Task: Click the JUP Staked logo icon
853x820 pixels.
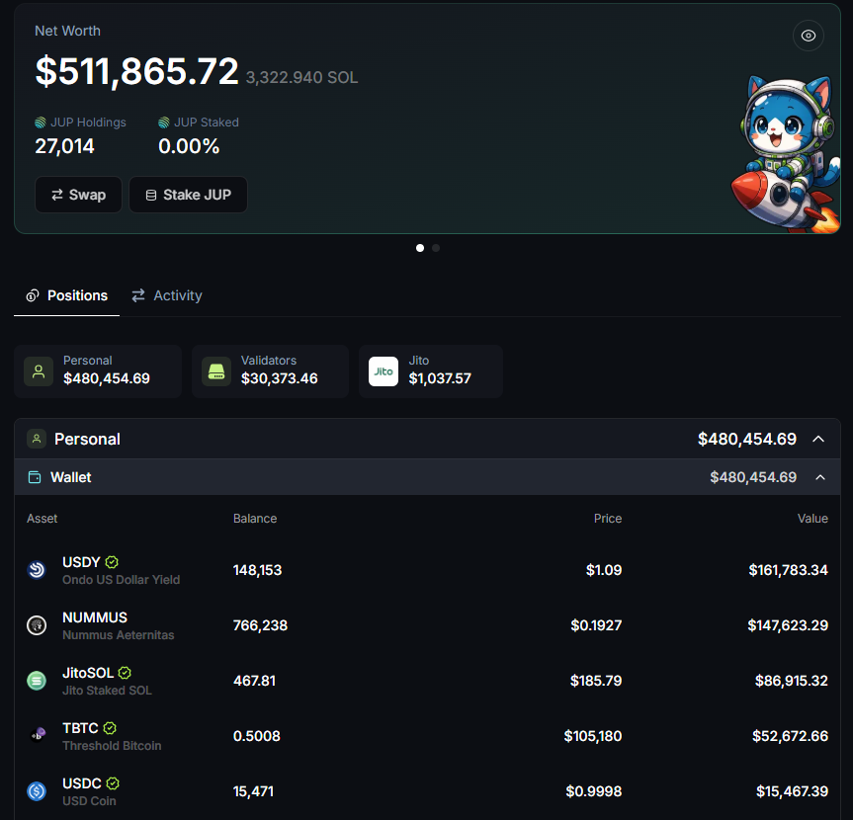Action: tap(164, 123)
